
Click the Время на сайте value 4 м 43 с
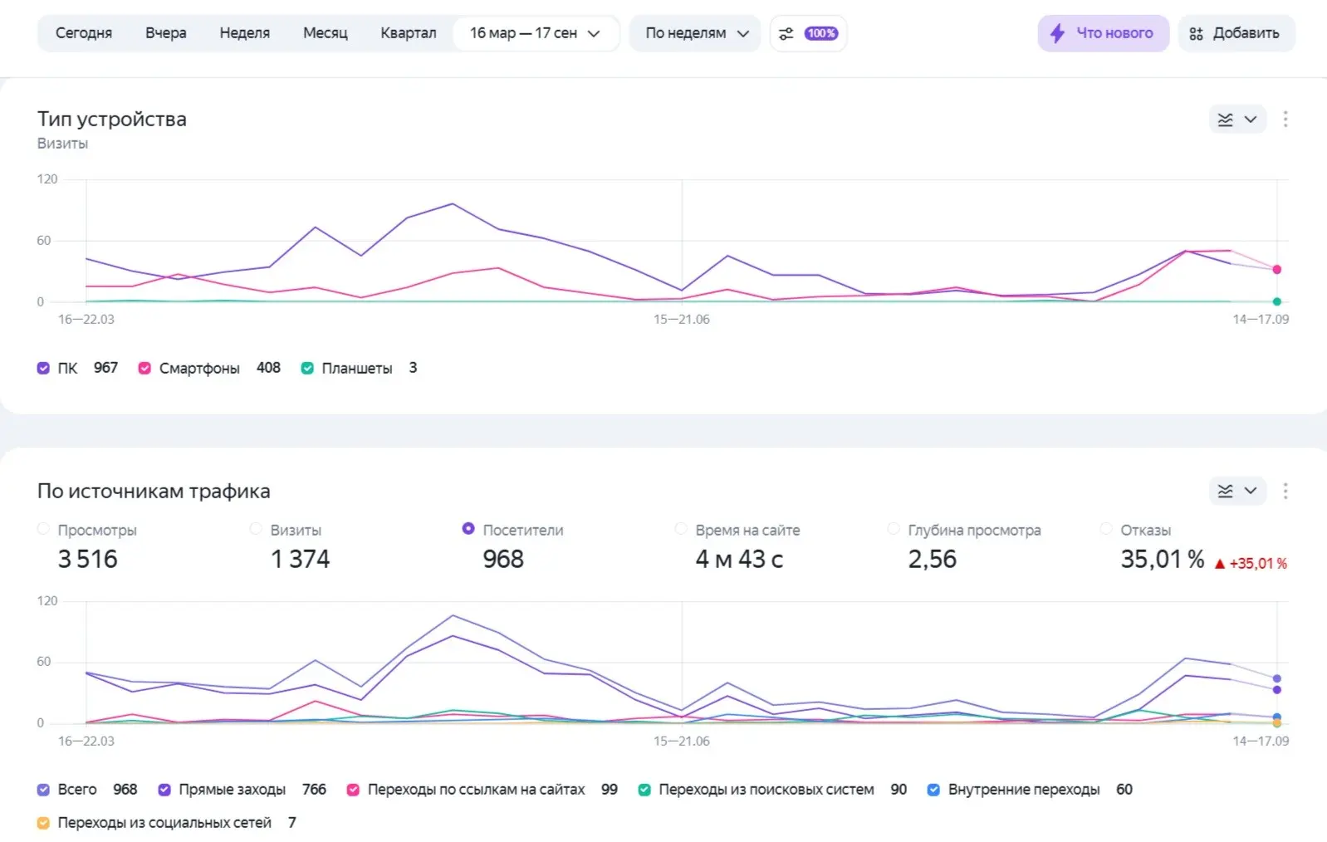[739, 560]
